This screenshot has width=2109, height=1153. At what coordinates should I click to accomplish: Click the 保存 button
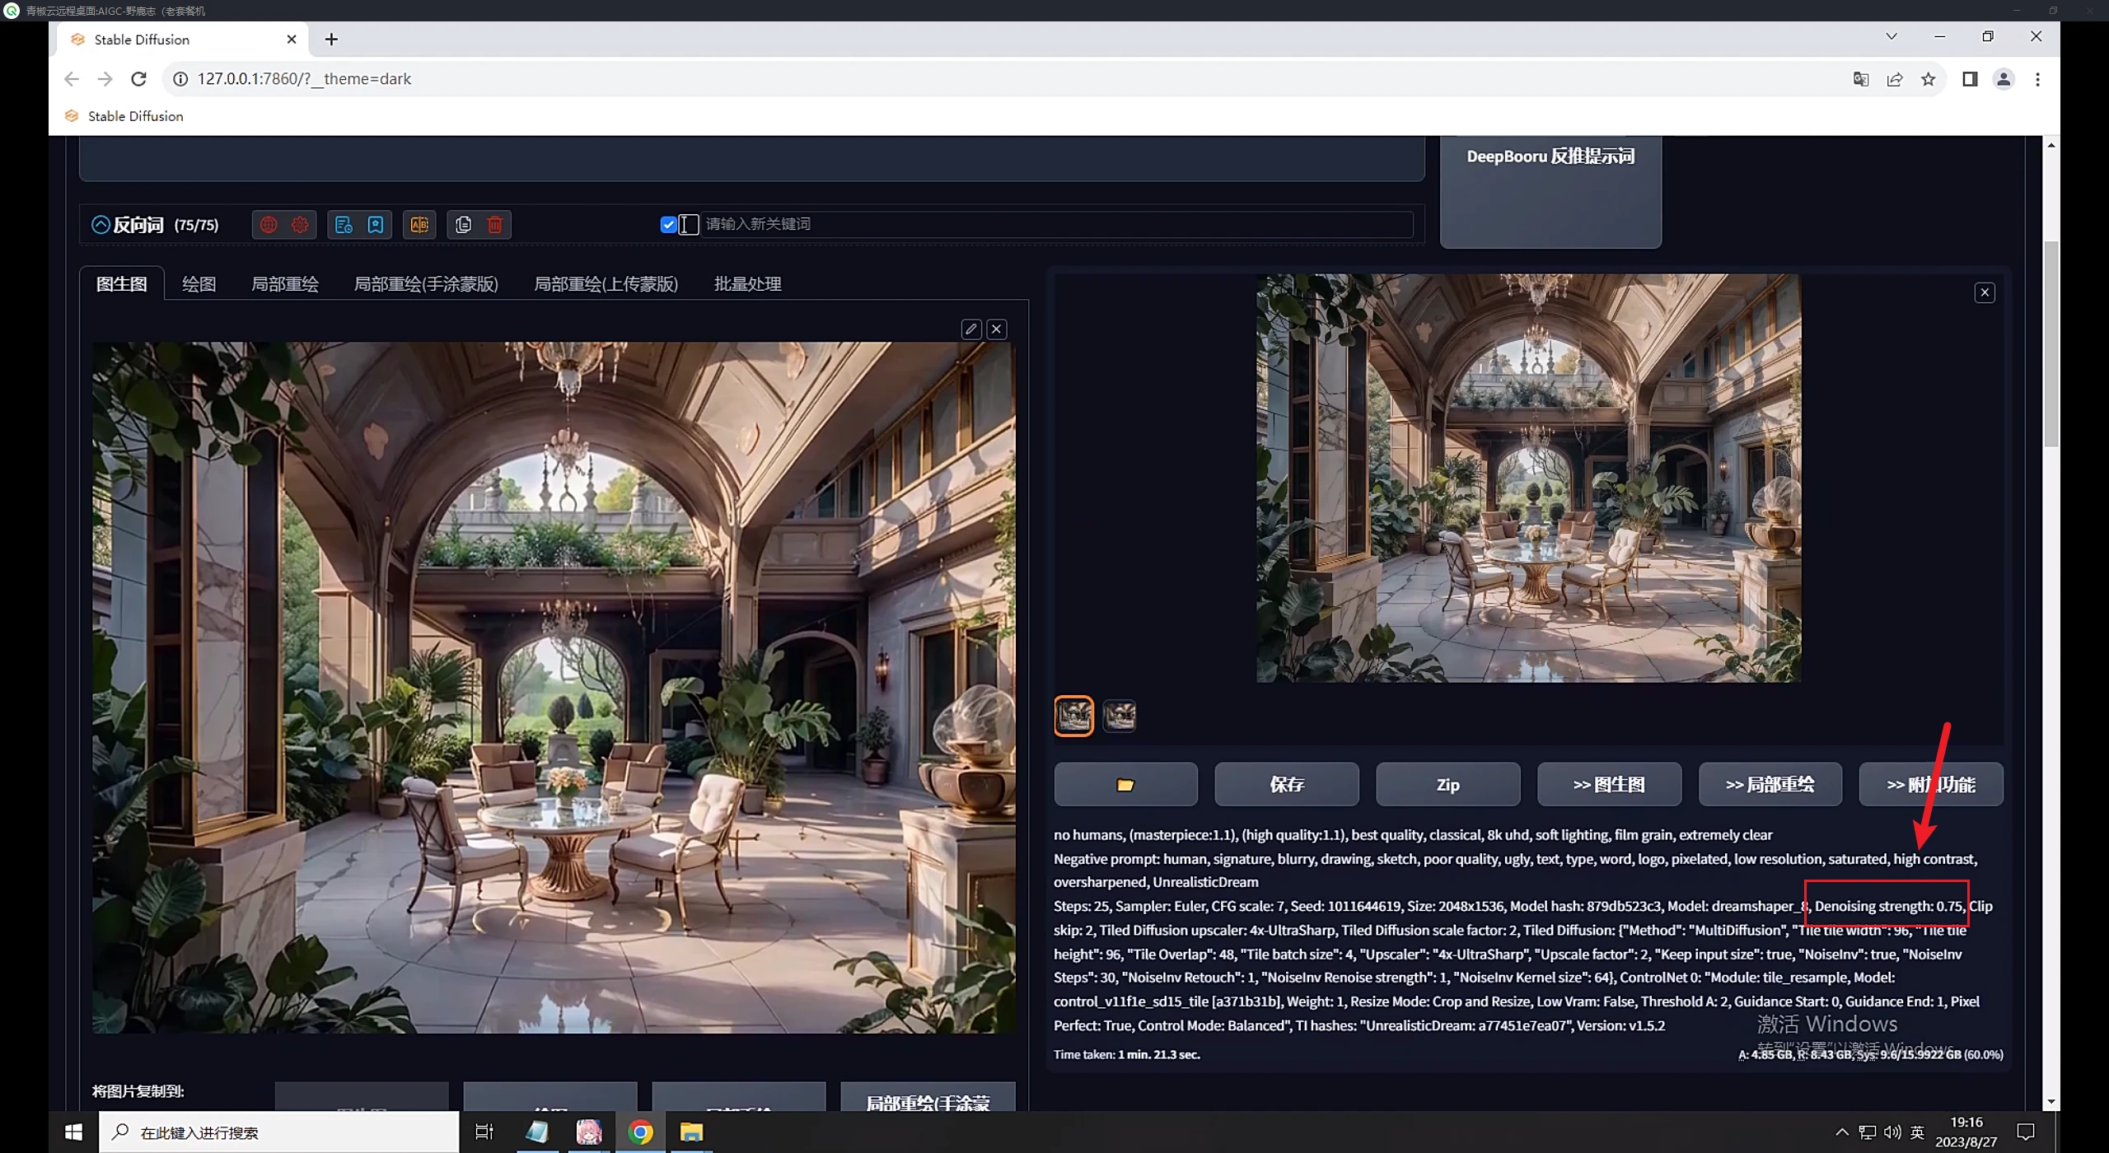click(1286, 785)
